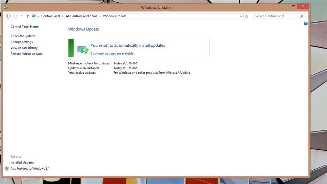Viewport: 327px width, 184px height.
Task: Click the "You receive updates:" label
Action: [82, 73]
